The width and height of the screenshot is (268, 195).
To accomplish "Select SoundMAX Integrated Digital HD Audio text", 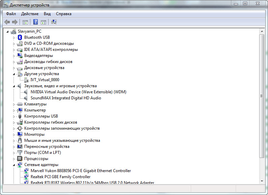I will [x=66, y=98].
